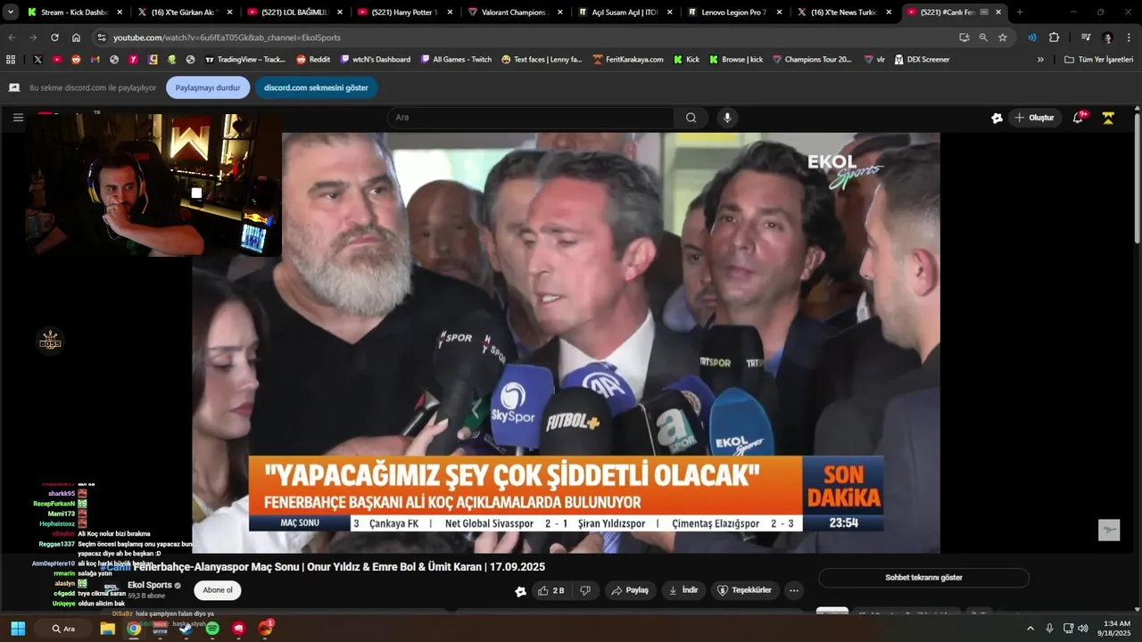Image resolution: width=1142 pixels, height=642 pixels.
Task: Click the gem icon beside Oluştur
Action: pyautogui.click(x=997, y=118)
